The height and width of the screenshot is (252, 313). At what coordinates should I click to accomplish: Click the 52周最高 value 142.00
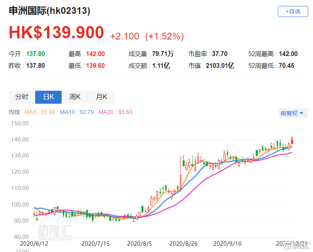click(x=288, y=54)
